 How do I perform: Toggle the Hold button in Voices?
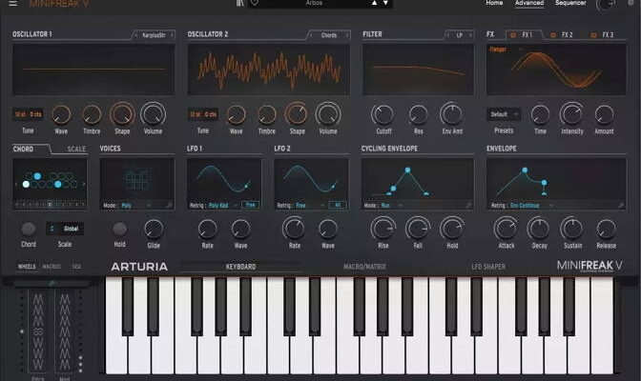[x=119, y=229]
